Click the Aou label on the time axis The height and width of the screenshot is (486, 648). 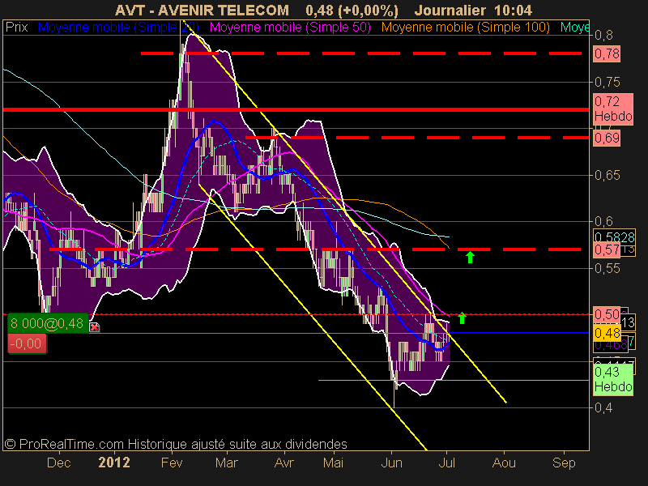504,463
